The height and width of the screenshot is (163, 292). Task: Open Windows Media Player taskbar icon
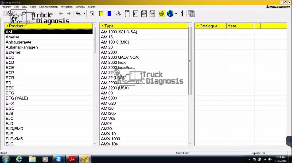[45, 159]
